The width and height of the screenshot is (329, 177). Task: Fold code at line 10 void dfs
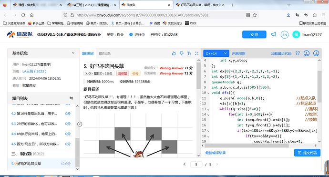tap(208, 93)
